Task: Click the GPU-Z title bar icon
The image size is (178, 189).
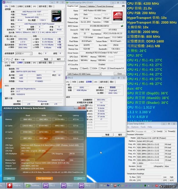Action: pyautogui.click(x=67, y=3)
